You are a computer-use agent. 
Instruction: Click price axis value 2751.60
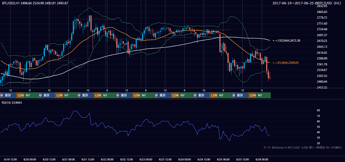(322, 23)
